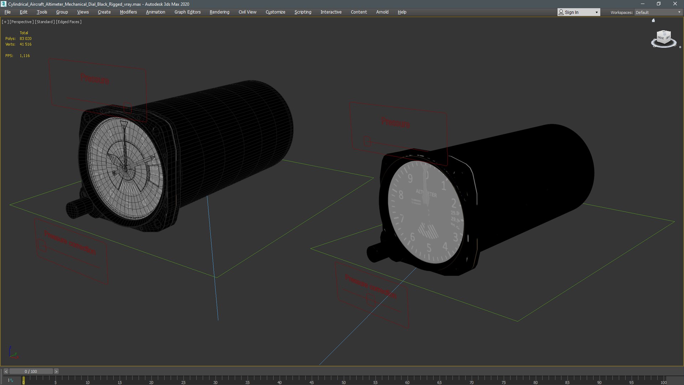The image size is (684, 385).
Task: Click the user profile icon
Action: click(x=561, y=12)
